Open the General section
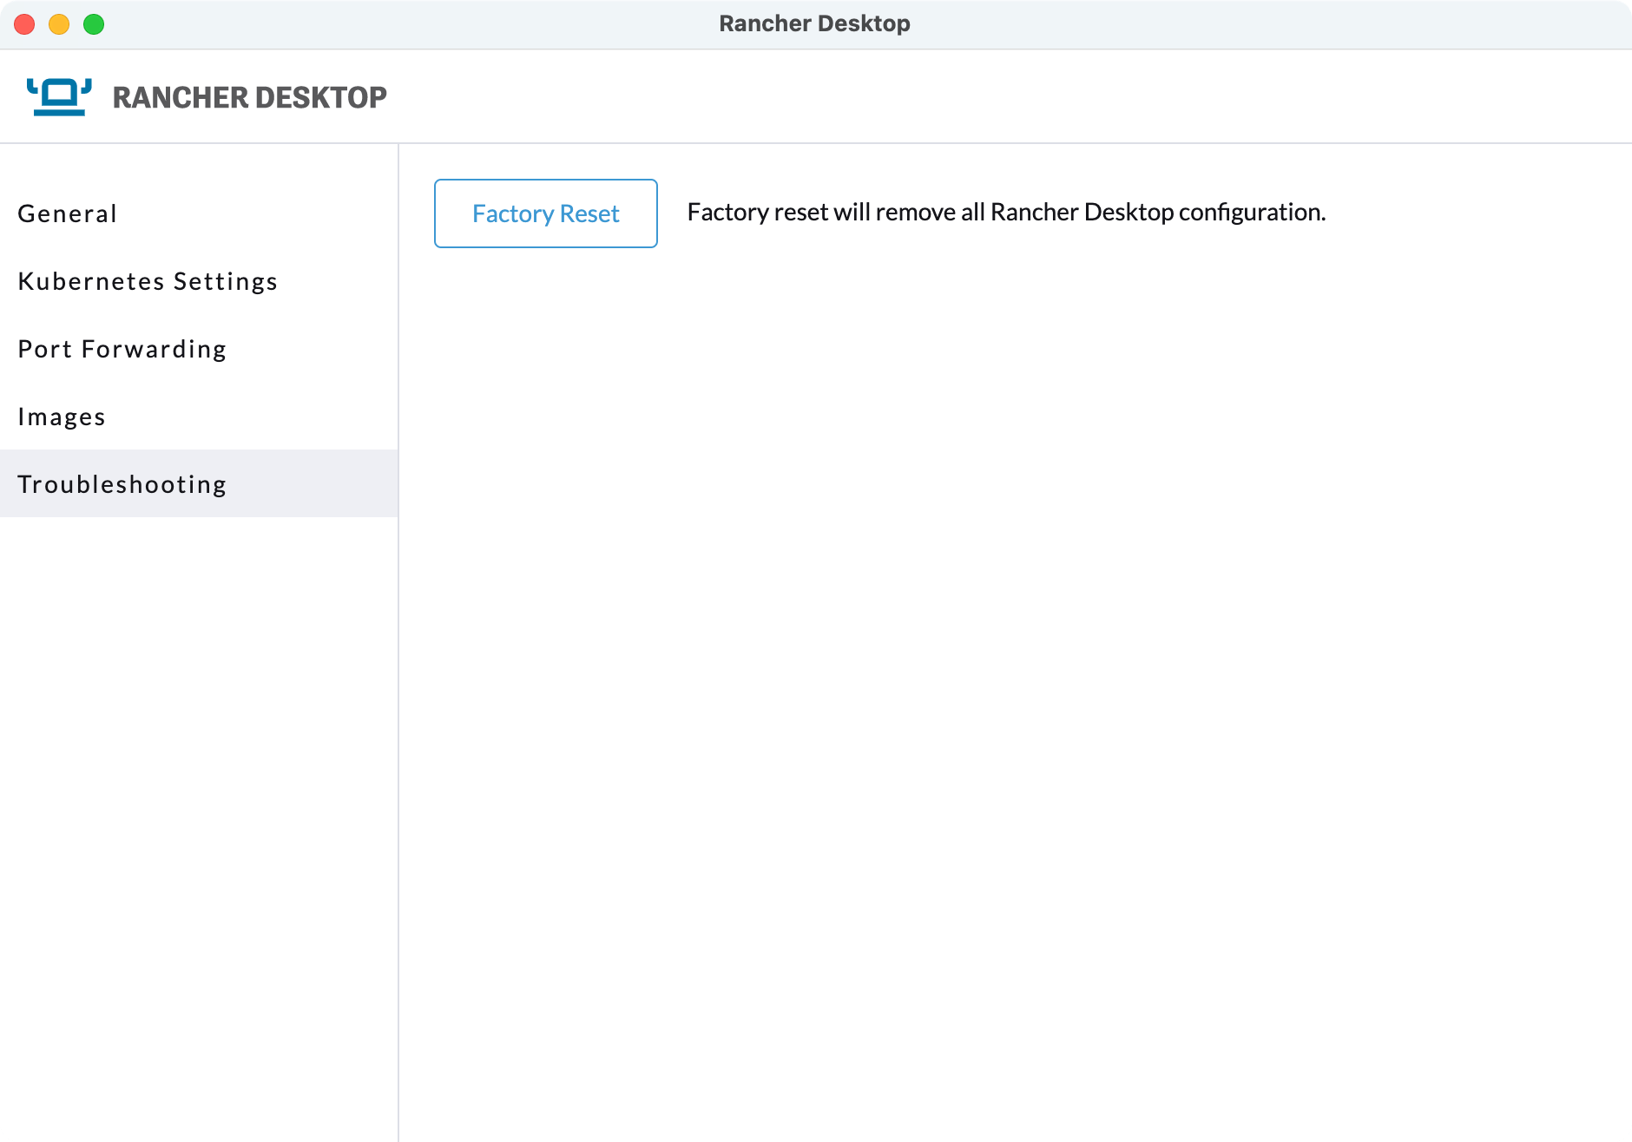This screenshot has height=1142, width=1632. coord(199,213)
